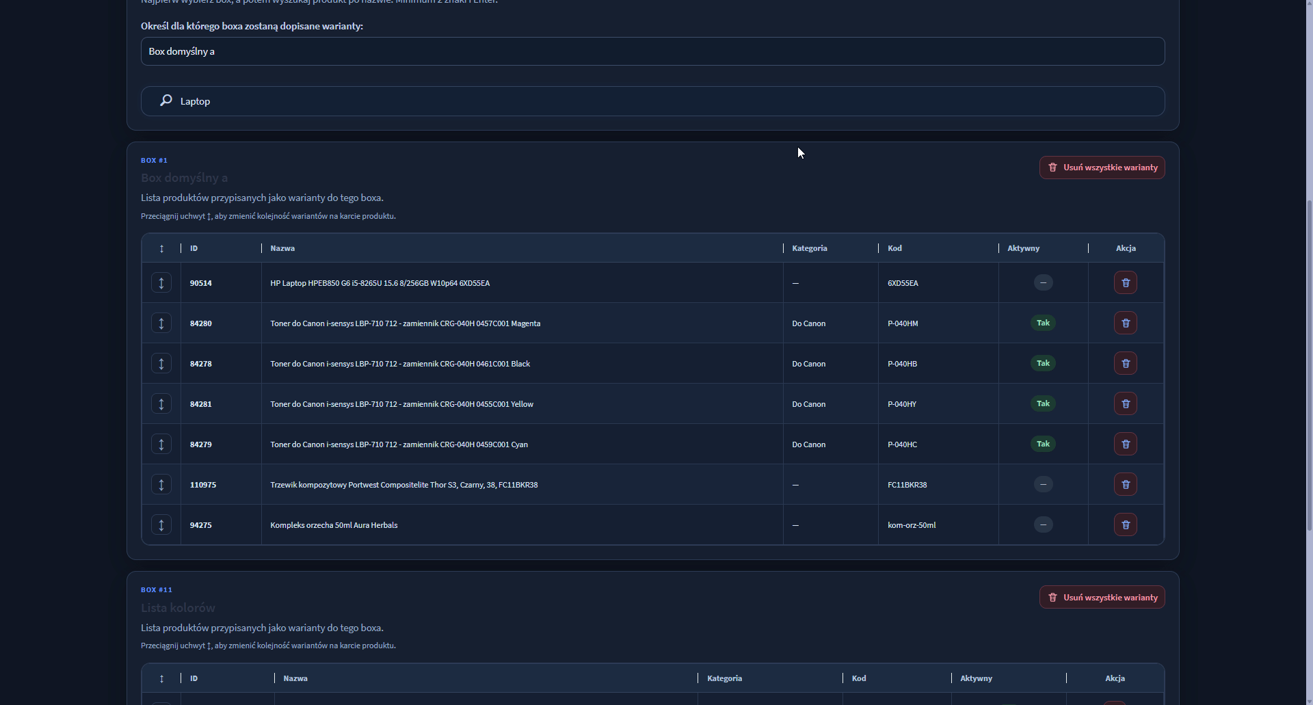Click the 'Lista kolorów' section heading
The height and width of the screenshot is (705, 1313).
click(x=178, y=608)
